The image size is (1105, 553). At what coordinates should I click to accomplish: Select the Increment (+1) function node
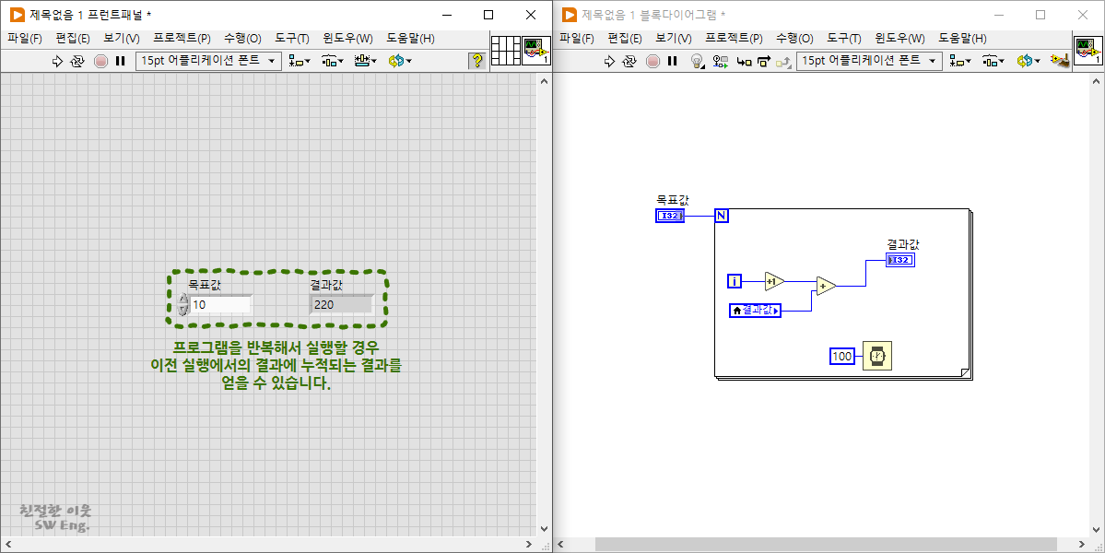[x=774, y=282]
